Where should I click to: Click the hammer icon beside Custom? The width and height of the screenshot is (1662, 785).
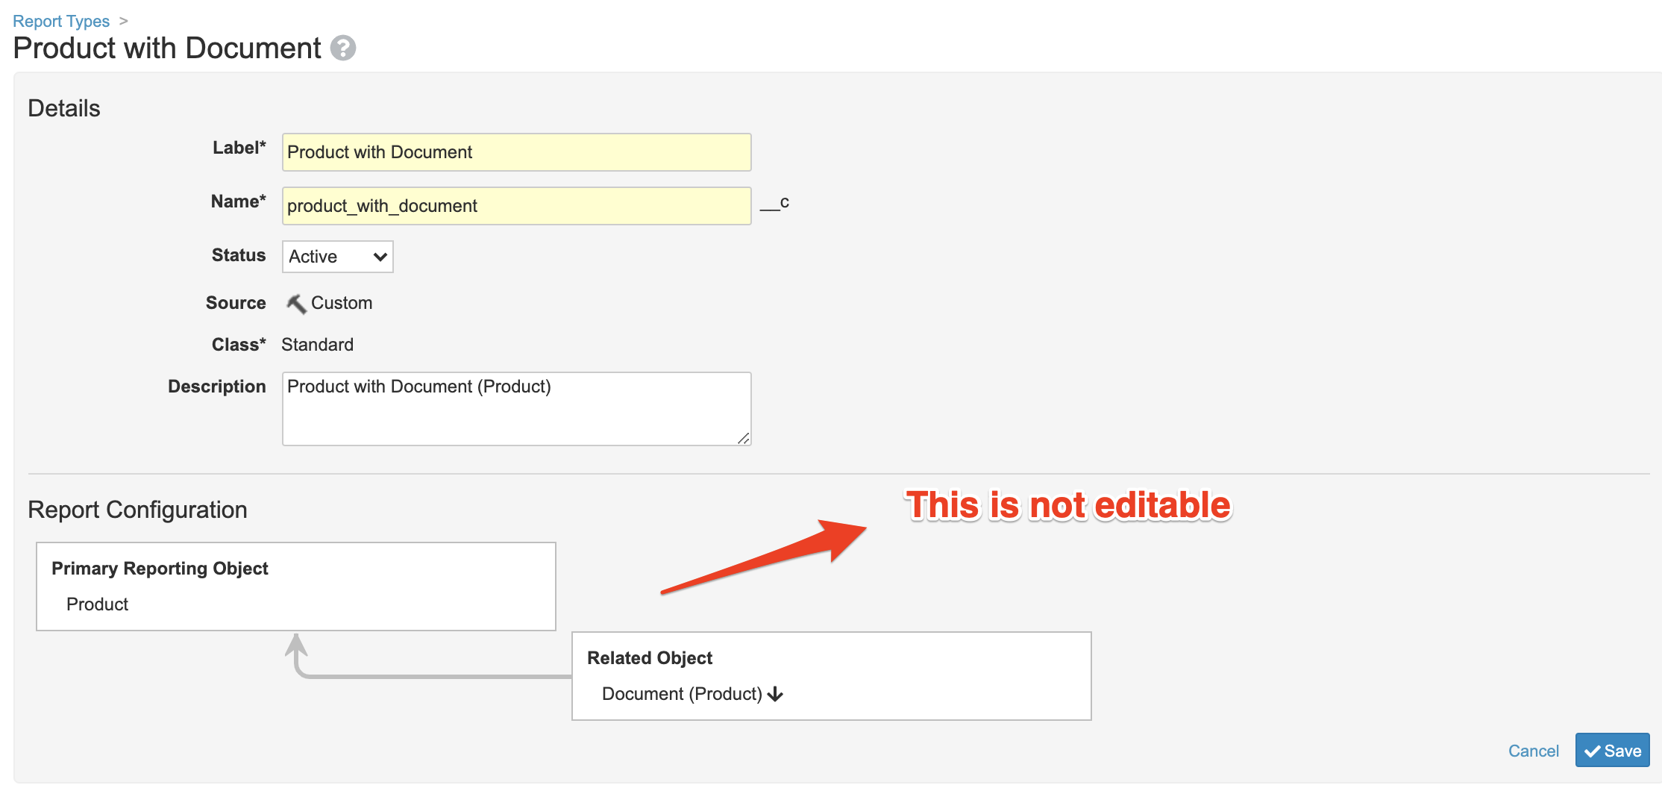(296, 304)
